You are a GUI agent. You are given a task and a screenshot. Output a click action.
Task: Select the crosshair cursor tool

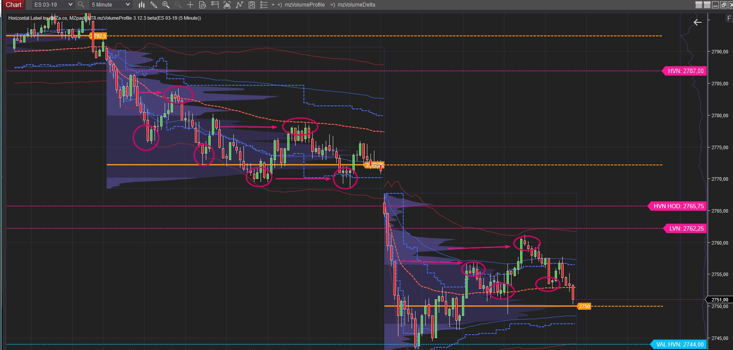190,5
